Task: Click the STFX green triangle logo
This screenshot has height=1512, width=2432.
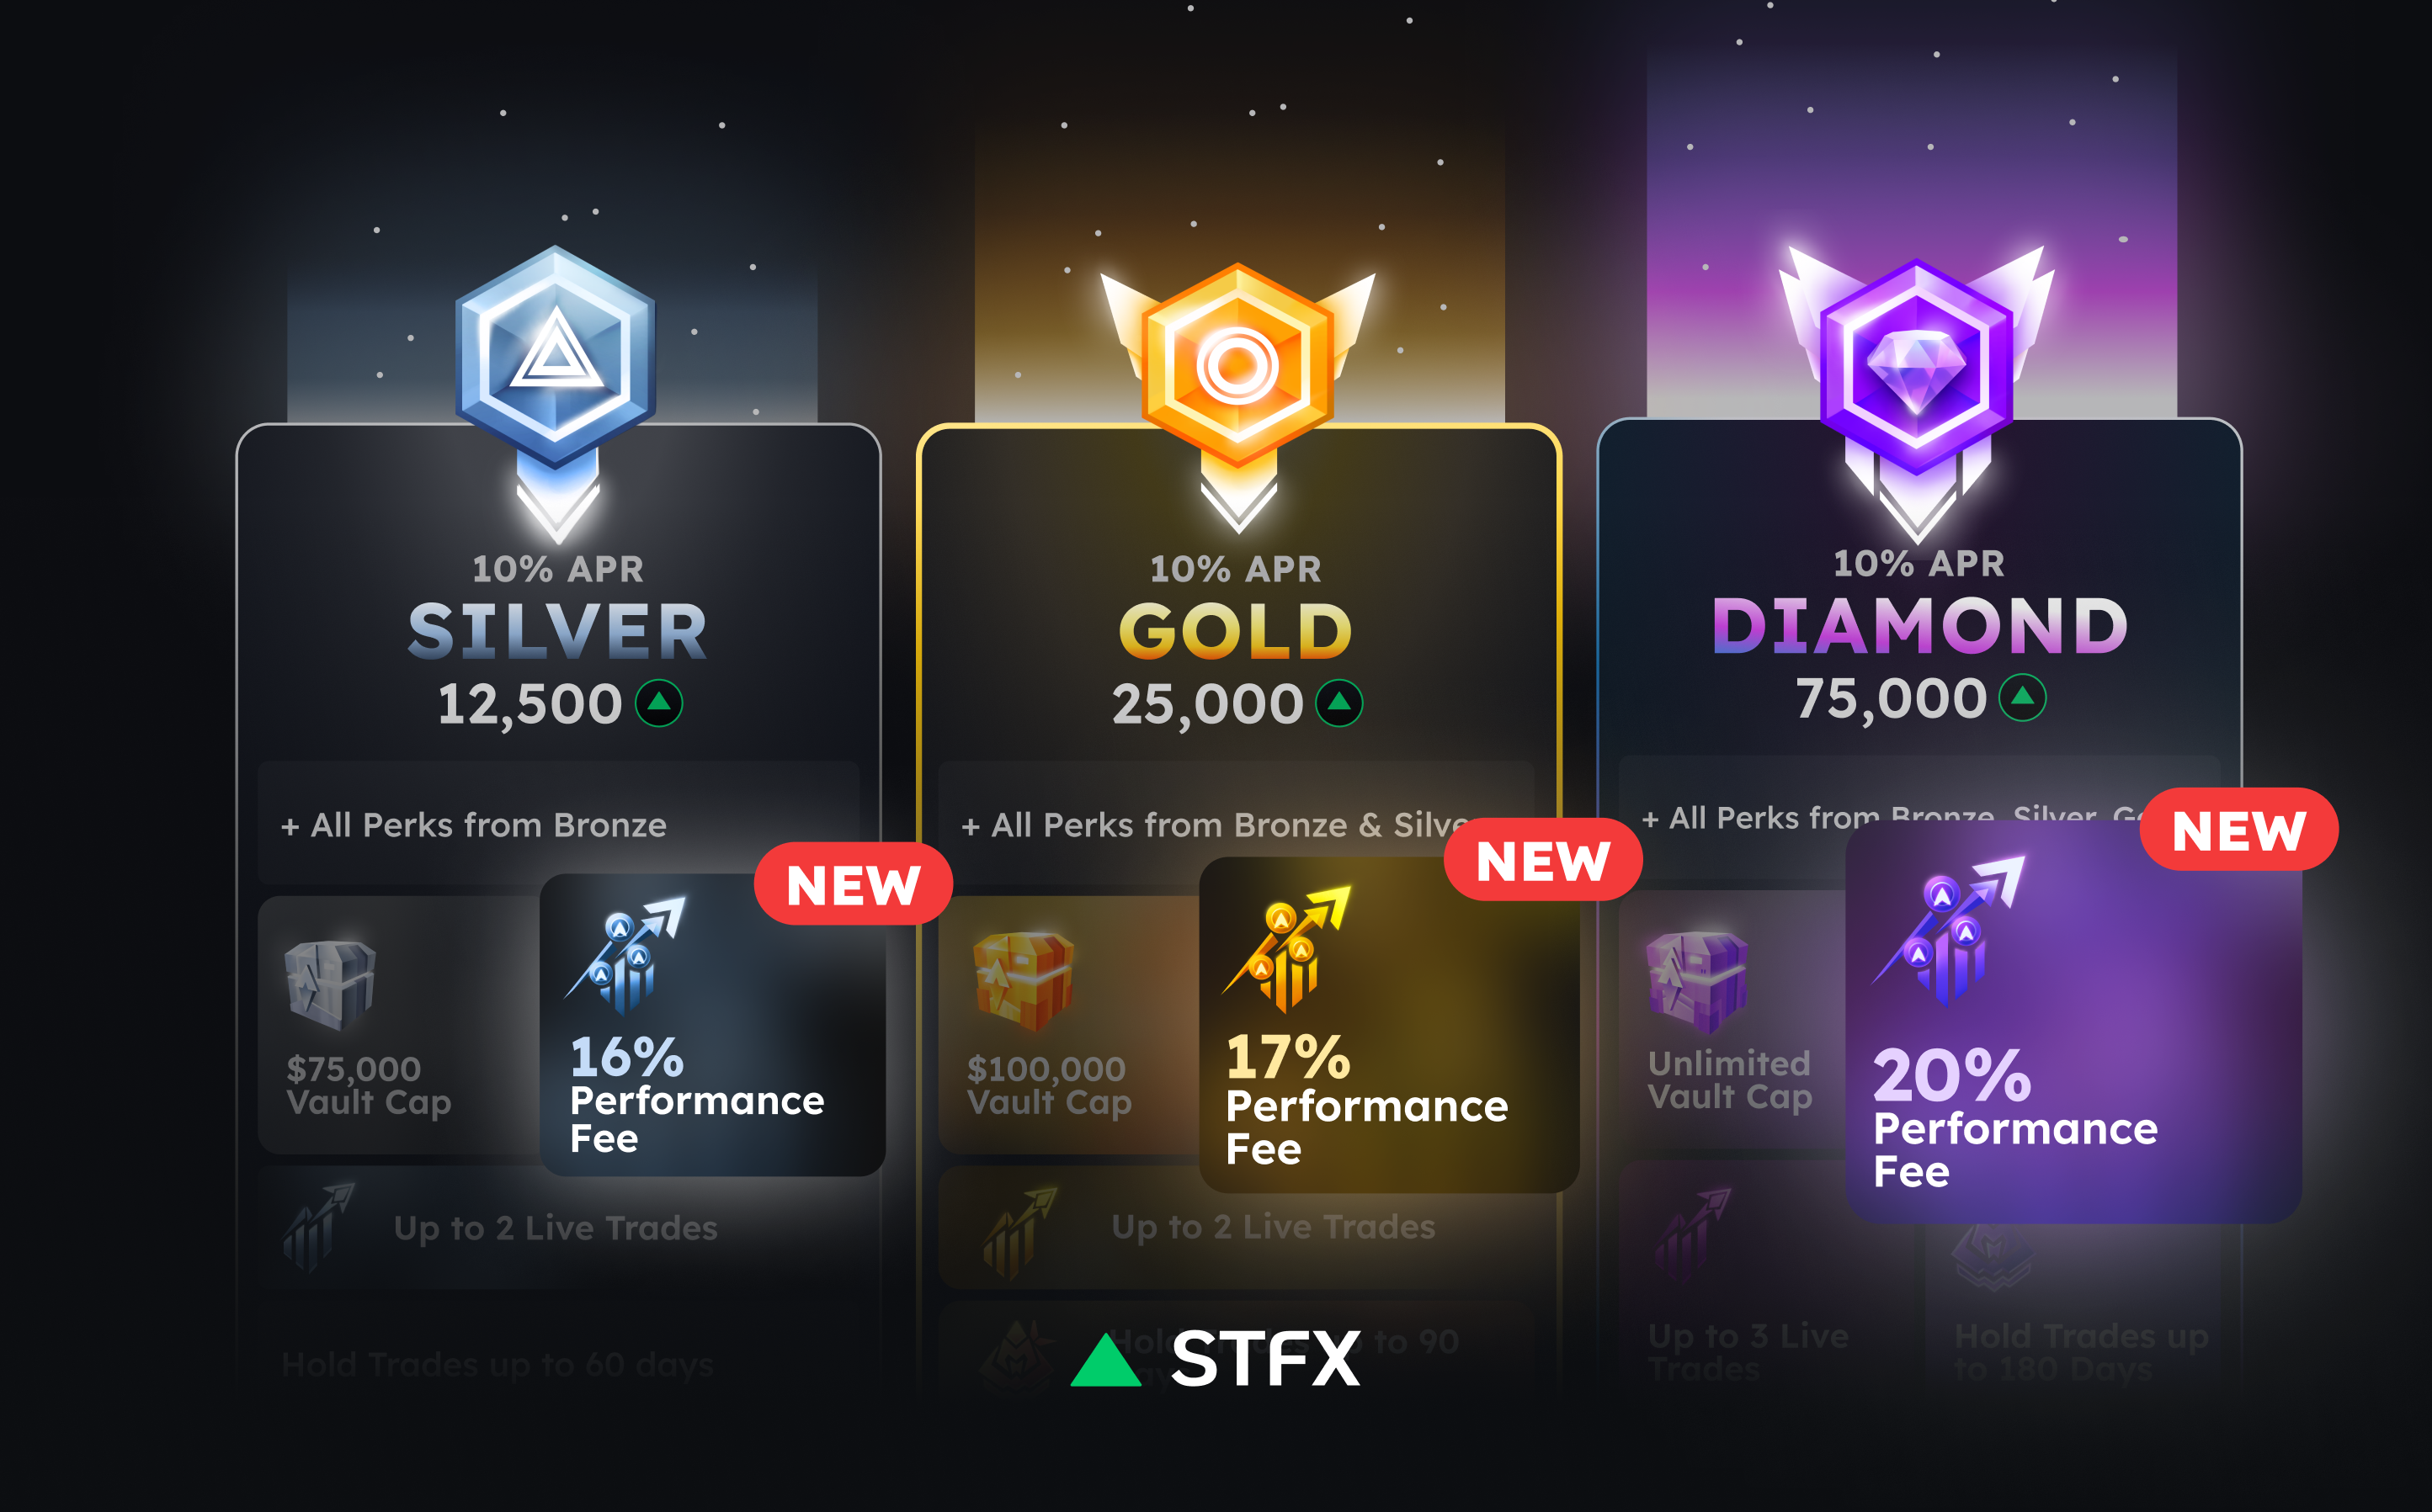Action: [x=1105, y=1359]
